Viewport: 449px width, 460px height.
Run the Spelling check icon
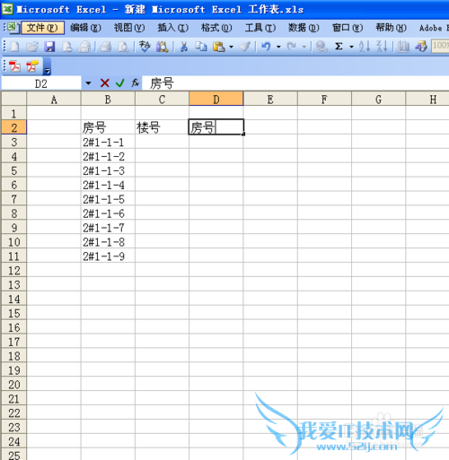pyautogui.click(x=145, y=47)
